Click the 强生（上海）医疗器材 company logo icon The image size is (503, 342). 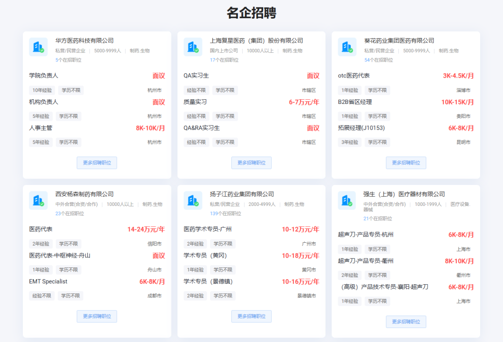(x=347, y=200)
